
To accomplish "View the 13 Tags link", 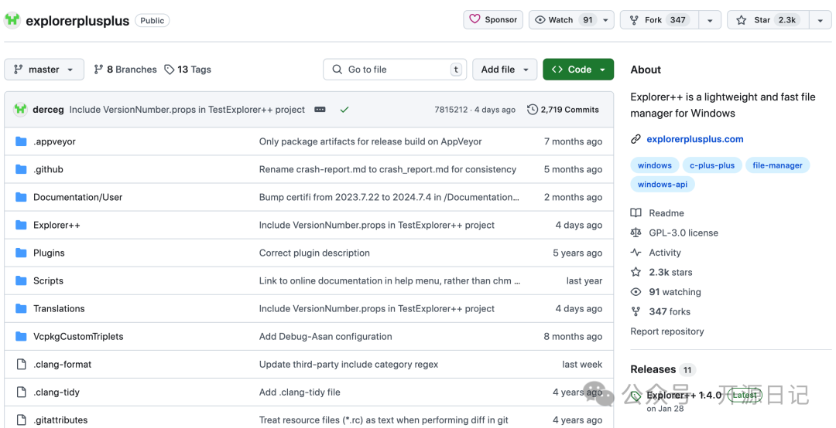I will [187, 70].
